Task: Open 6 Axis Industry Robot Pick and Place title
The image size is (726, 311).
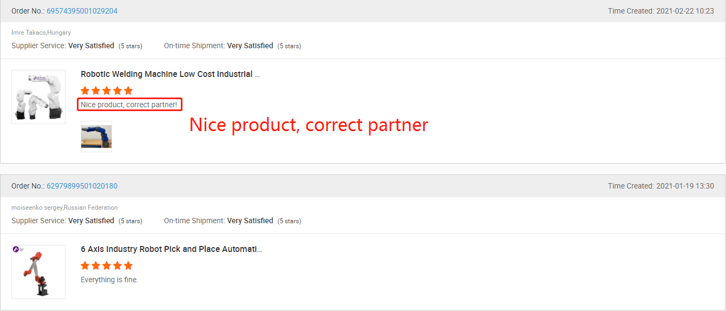Action: coord(171,249)
